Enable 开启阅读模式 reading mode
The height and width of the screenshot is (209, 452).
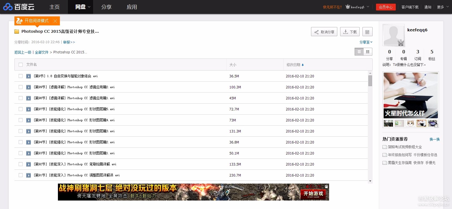tap(36, 21)
